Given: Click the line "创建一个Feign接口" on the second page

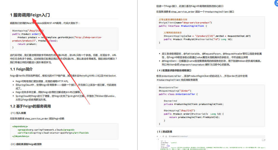Looking at the screenshot, I should coord(190,6).
